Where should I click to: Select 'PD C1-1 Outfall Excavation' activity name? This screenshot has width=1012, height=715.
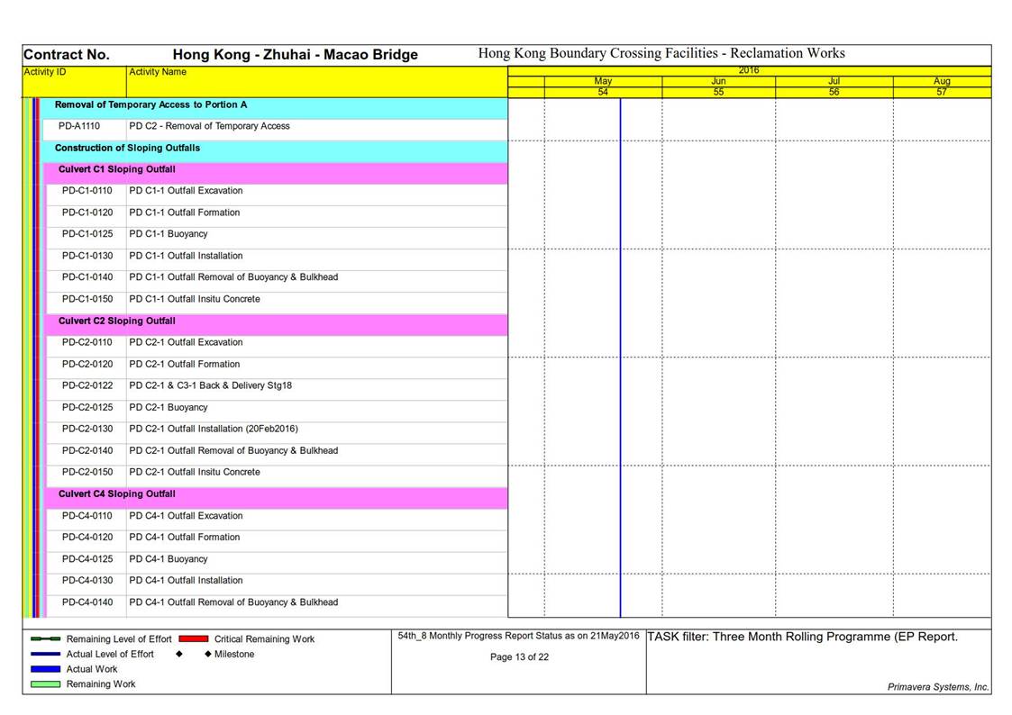[x=186, y=191]
